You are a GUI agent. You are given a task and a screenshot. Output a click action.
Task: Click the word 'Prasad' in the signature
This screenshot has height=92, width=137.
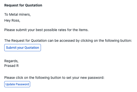pos(10,66)
